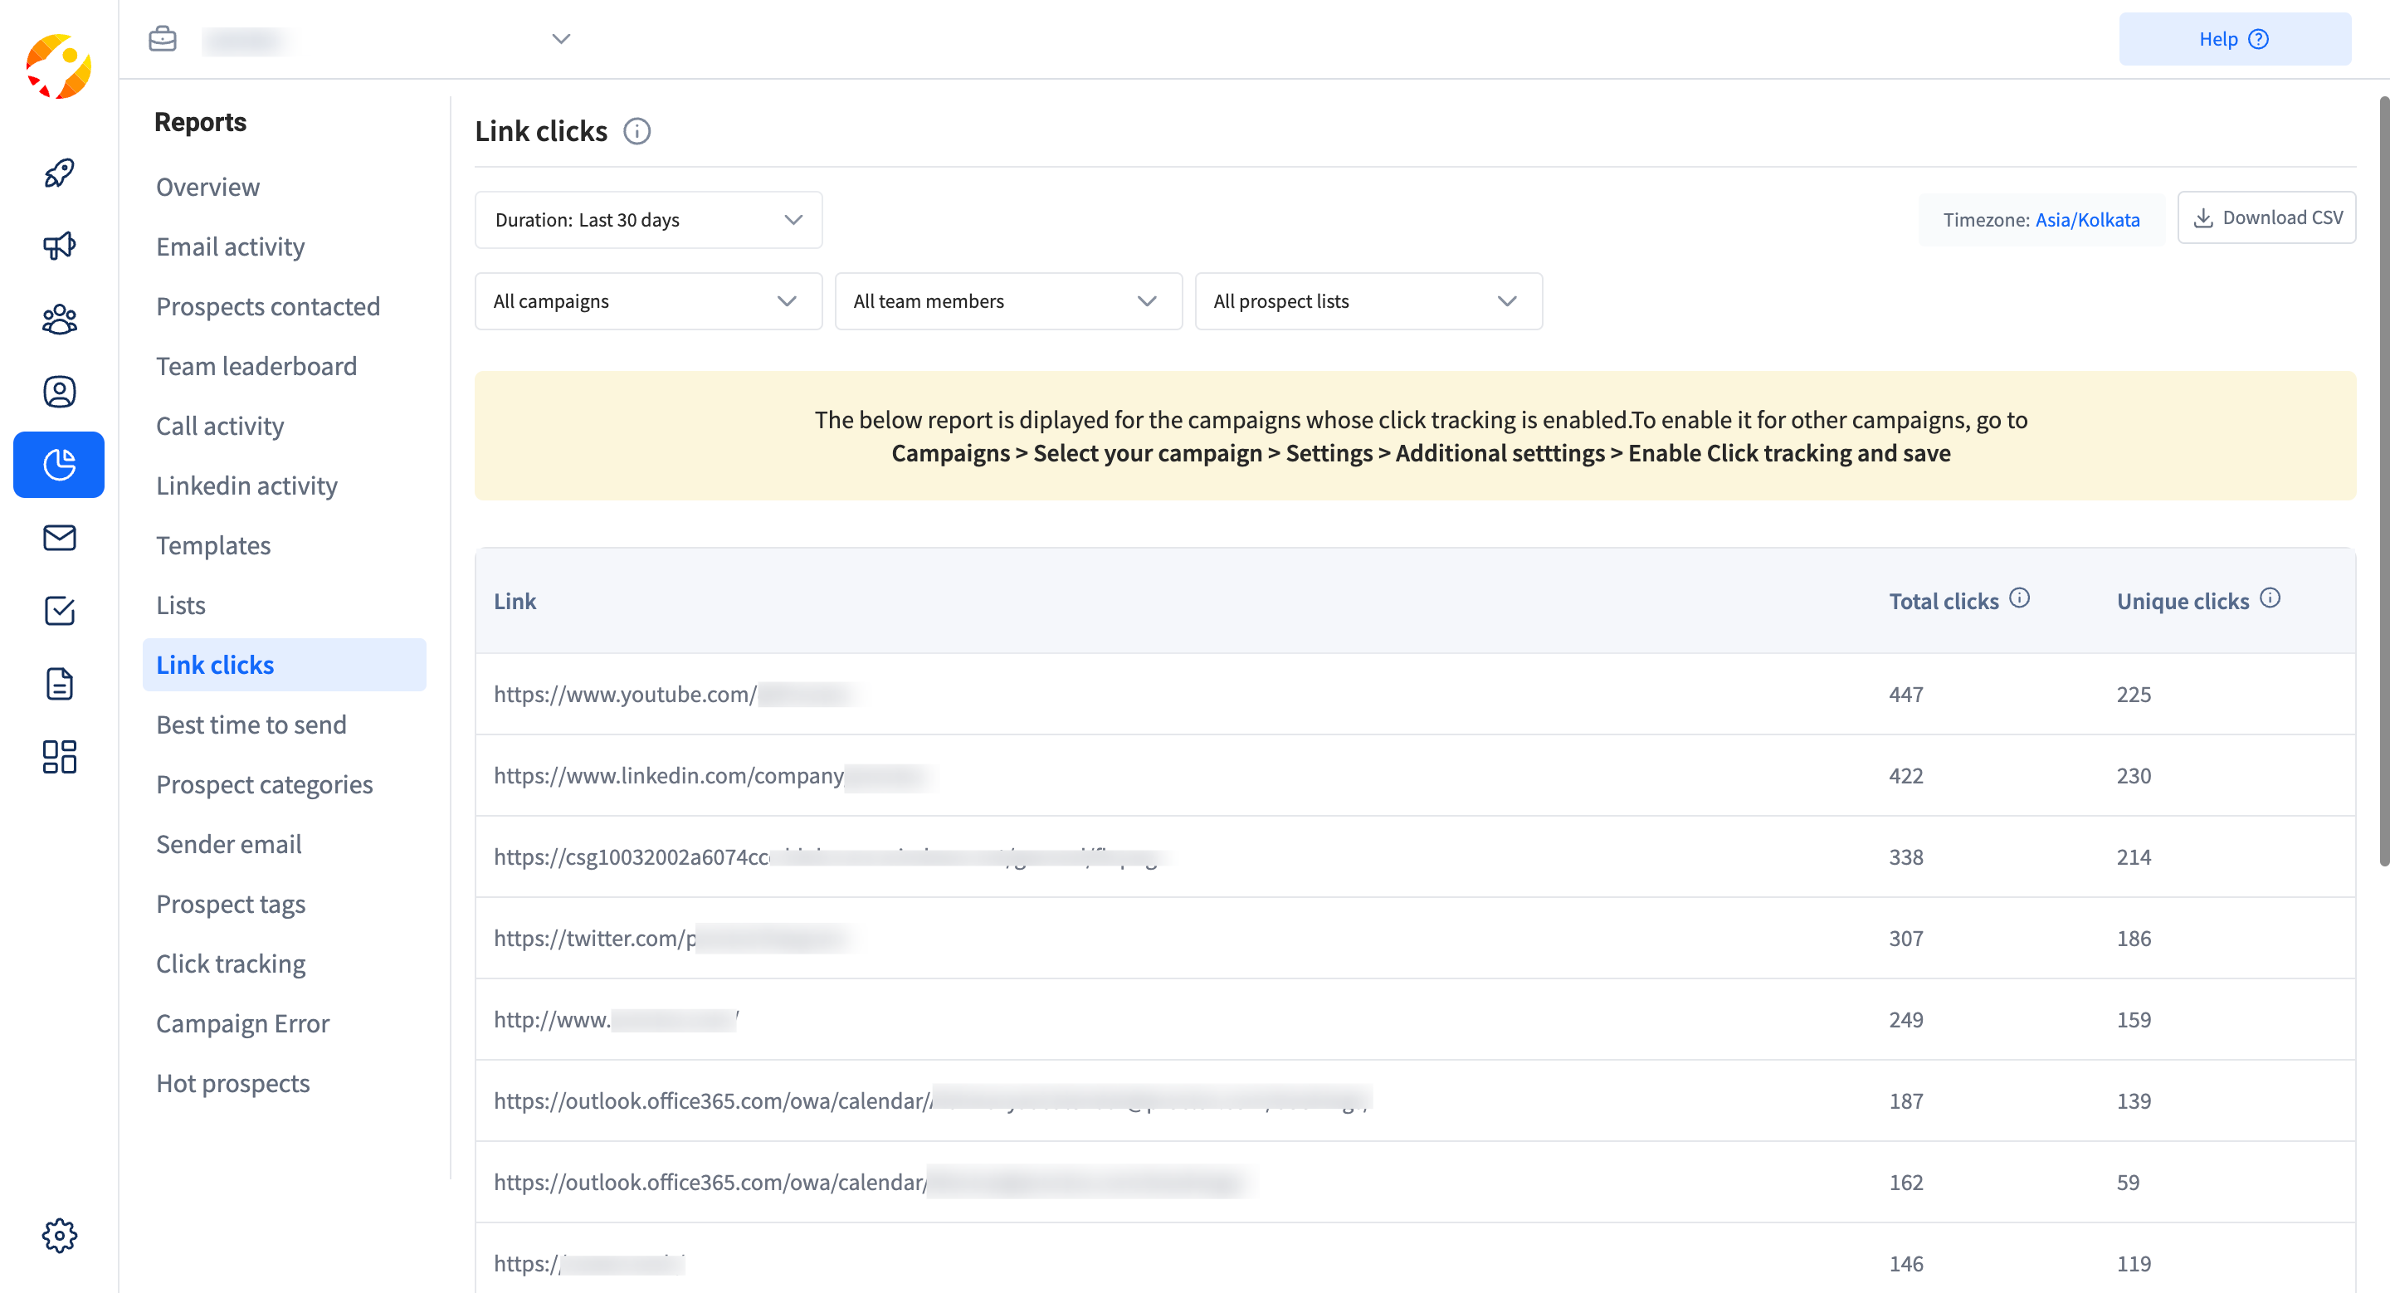Click the campaigns/megaphone icon in sidebar

tap(61, 245)
